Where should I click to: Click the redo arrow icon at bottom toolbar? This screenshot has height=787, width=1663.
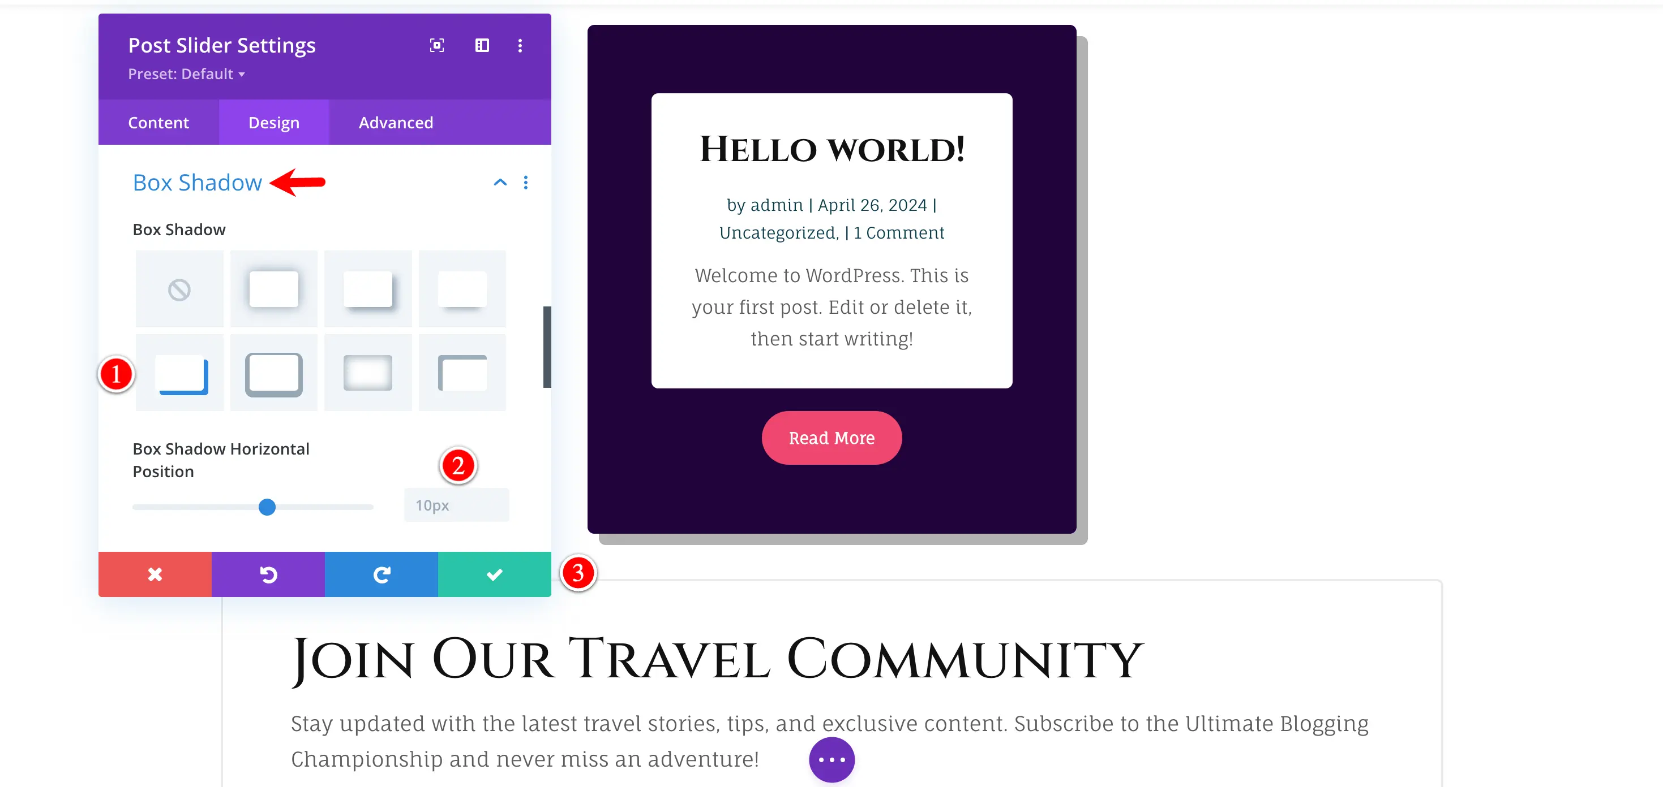[382, 574]
